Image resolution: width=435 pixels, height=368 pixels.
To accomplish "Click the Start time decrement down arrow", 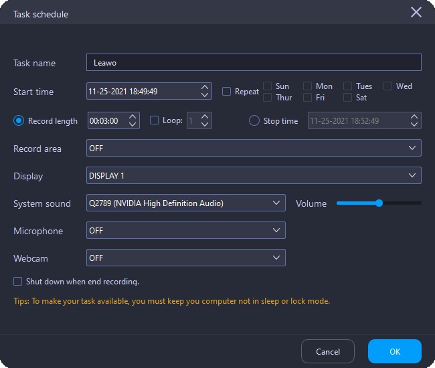I will (x=204, y=95).
